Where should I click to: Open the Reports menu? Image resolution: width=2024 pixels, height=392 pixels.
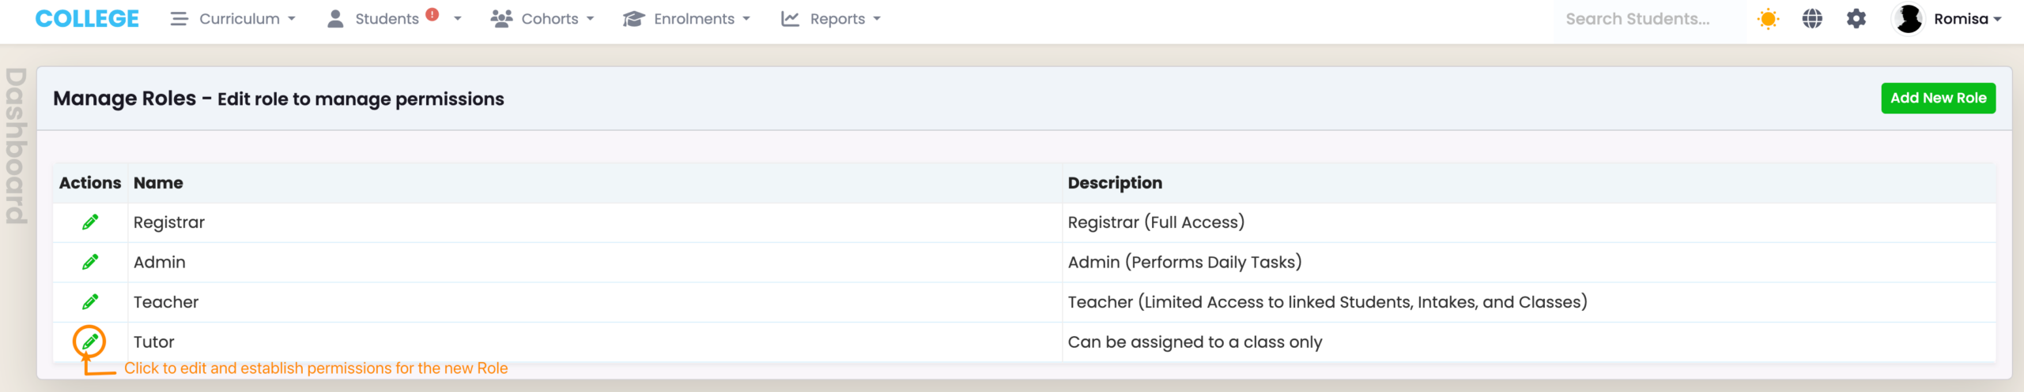[831, 19]
